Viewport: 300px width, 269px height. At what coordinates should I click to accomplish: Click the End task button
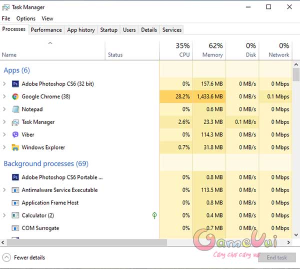[276, 257]
